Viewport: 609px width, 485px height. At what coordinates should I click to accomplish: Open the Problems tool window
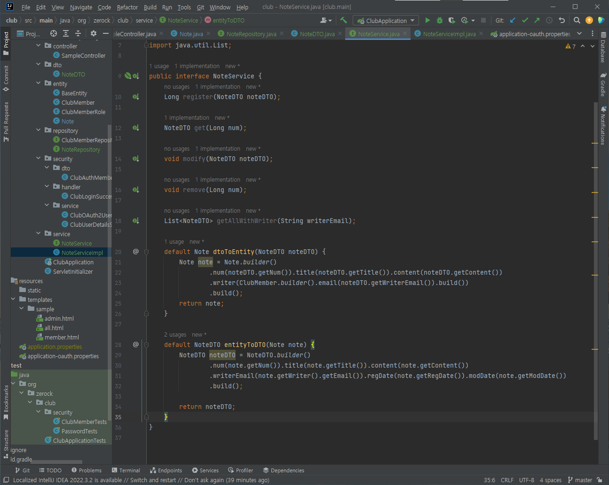(87, 470)
